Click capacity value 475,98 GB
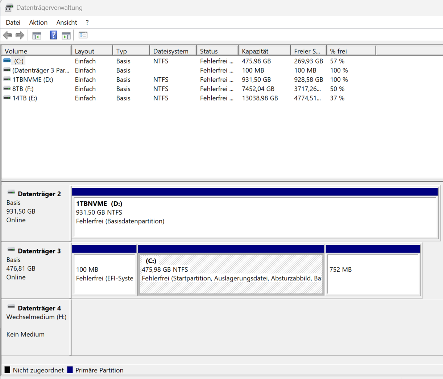The width and height of the screenshot is (443, 379). pyautogui.click(x=256, y=61)
